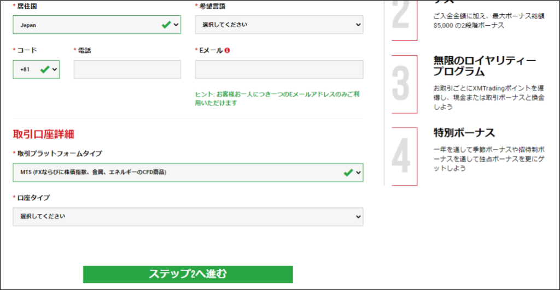Open the 希望言語 language dropdown
This screenshot has height=290, width=560.
point(279,25)
